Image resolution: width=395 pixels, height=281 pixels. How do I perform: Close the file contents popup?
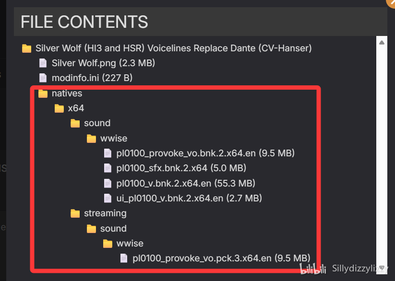pos(392,2)
